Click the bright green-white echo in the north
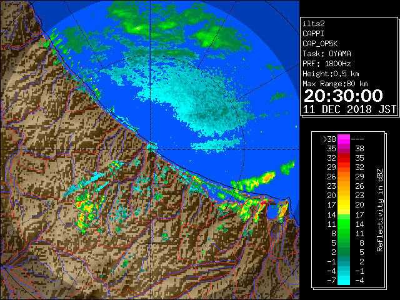 click(x=138, y=28)
